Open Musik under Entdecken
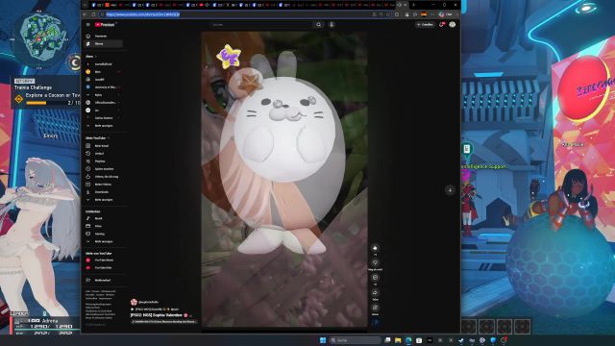 104,218
